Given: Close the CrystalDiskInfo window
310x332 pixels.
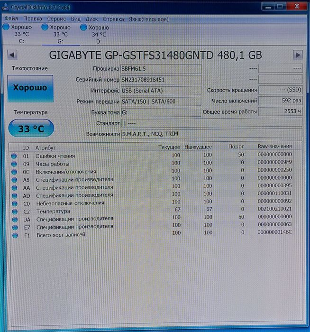Looking at the screenshot, I should point(297,7).
